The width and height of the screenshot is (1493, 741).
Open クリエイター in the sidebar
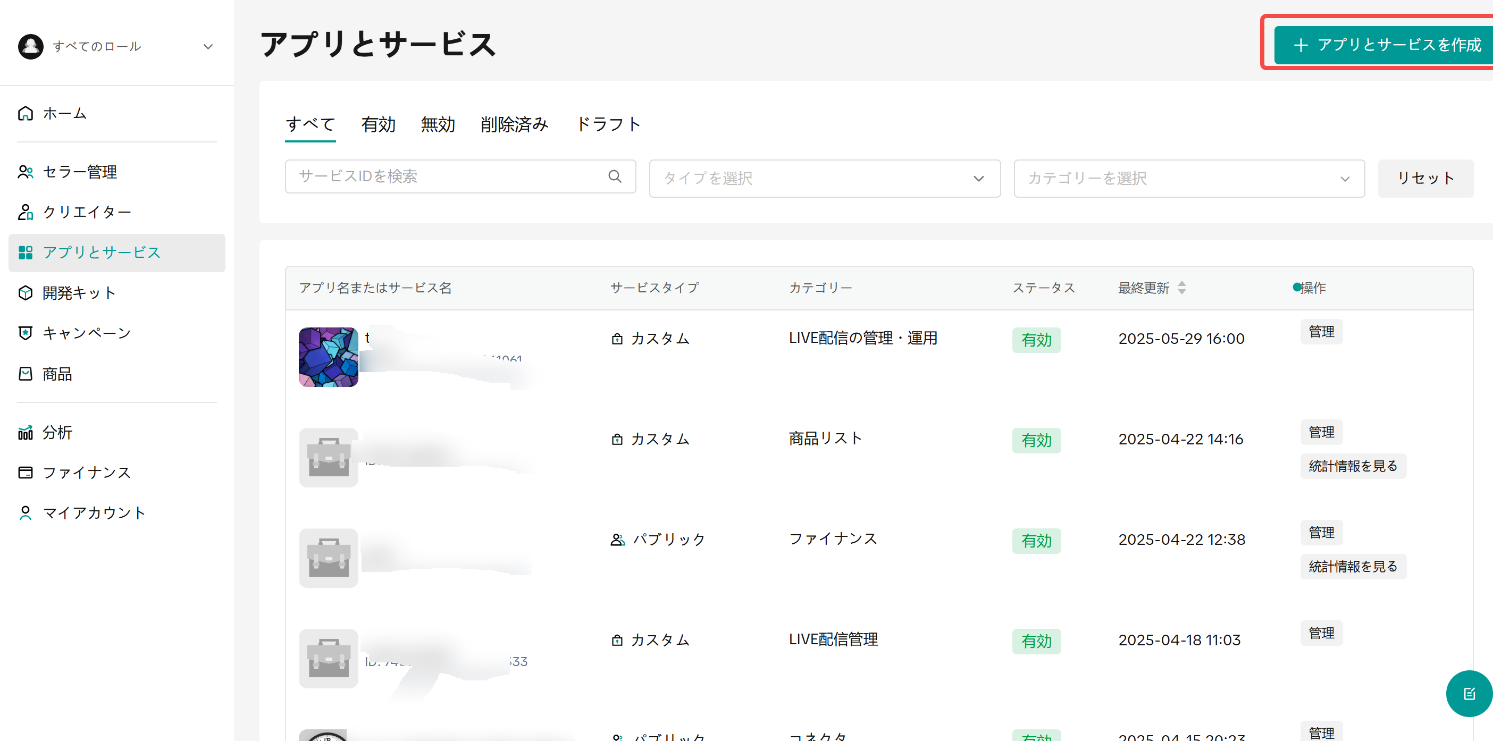tap(116, 212)
